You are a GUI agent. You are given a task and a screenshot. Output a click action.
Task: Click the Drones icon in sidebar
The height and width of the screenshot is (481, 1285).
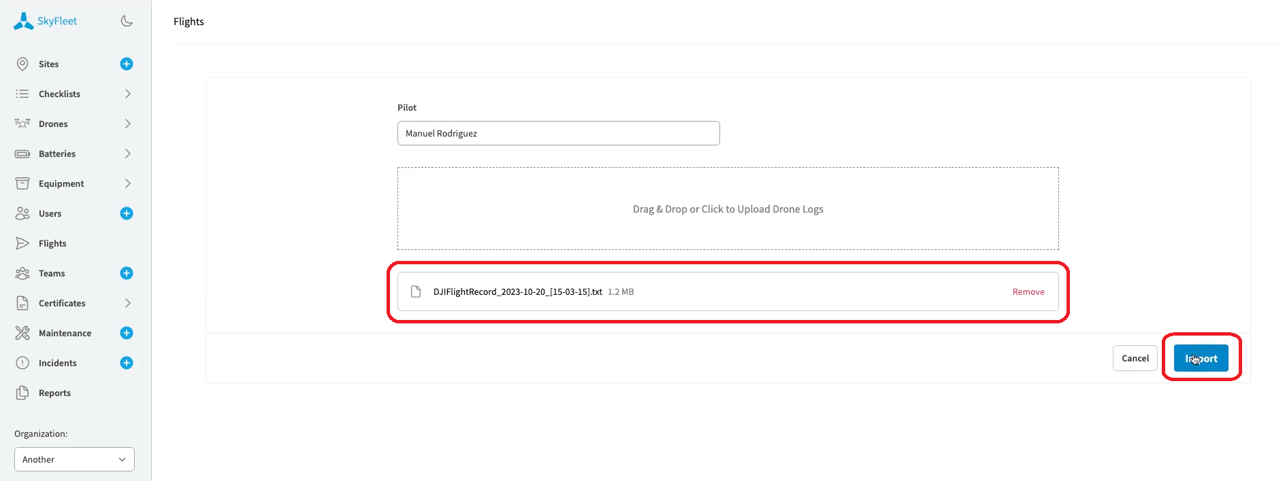click(22, 124)
